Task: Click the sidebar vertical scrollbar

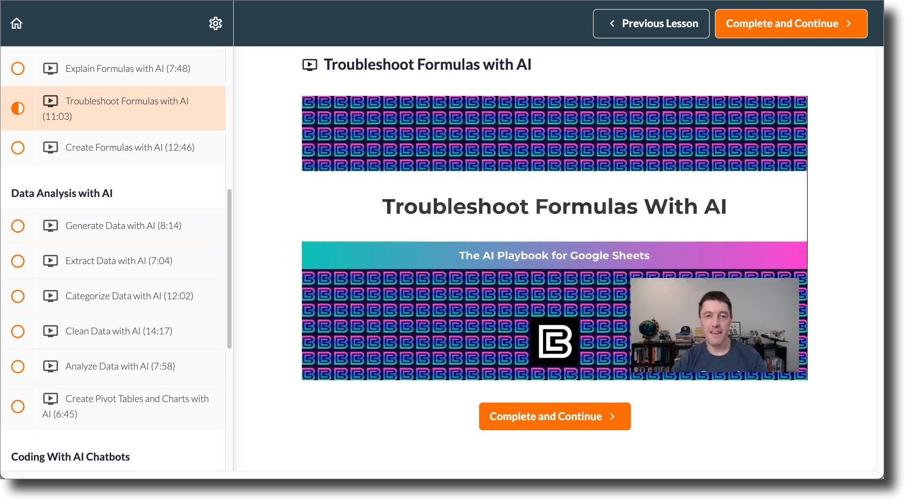Action: [x=229, y=269]
